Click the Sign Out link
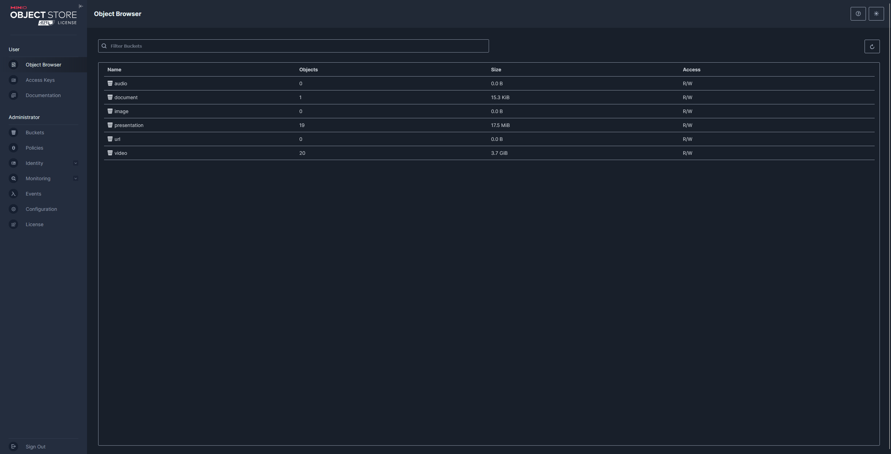The height and width of the screenshot is (454, 891). coord(36,447)
